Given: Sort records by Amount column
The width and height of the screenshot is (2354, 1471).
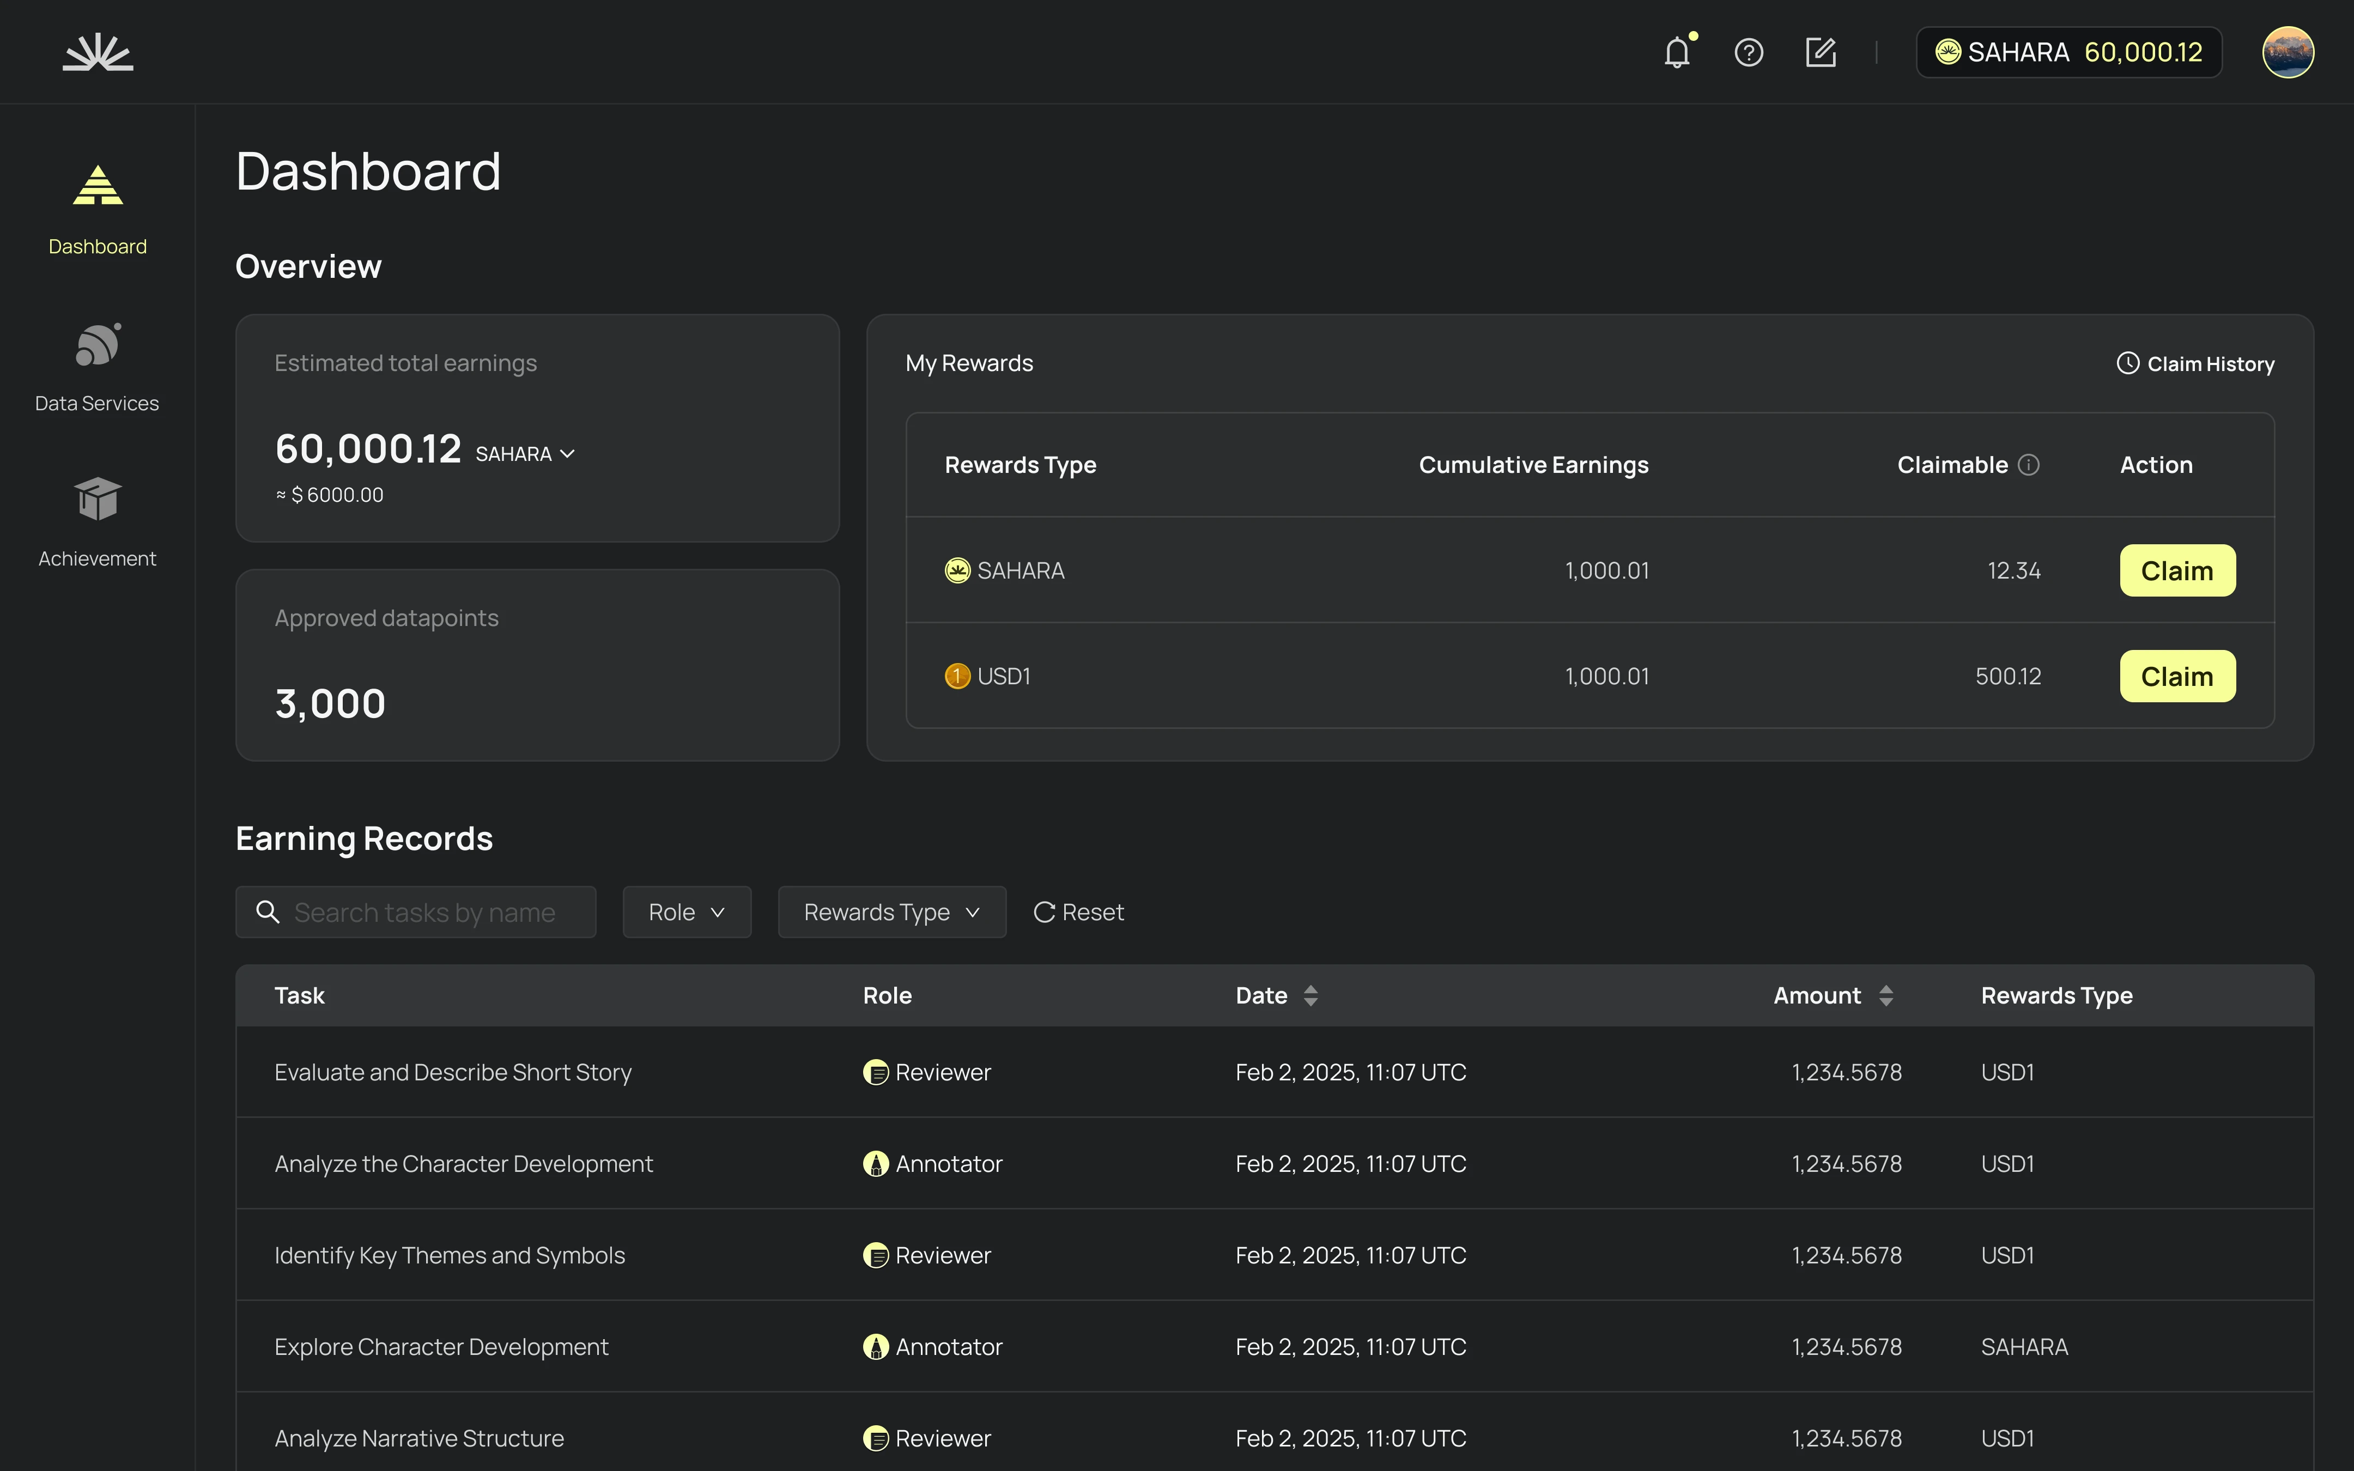Looking at the screenshot, I should [1885, 995].
